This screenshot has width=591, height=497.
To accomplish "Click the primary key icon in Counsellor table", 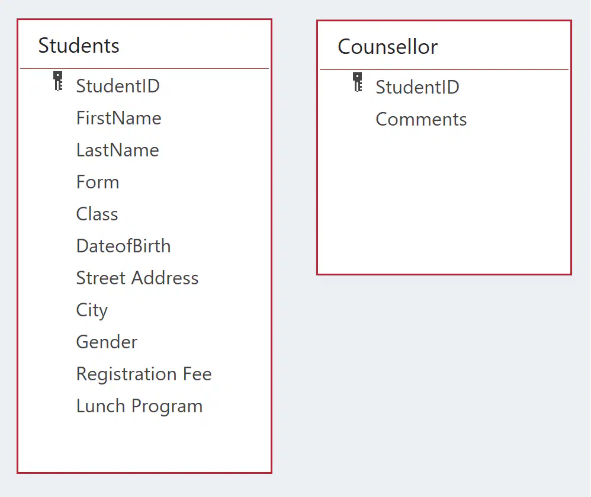I will pos(357,82).
